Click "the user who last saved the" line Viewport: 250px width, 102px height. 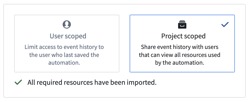tap(64, 55)
